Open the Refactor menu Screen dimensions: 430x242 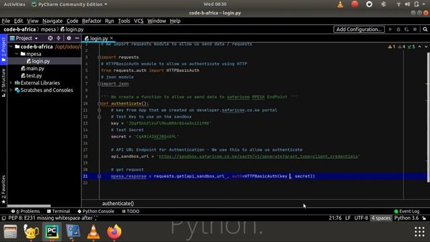91,21
